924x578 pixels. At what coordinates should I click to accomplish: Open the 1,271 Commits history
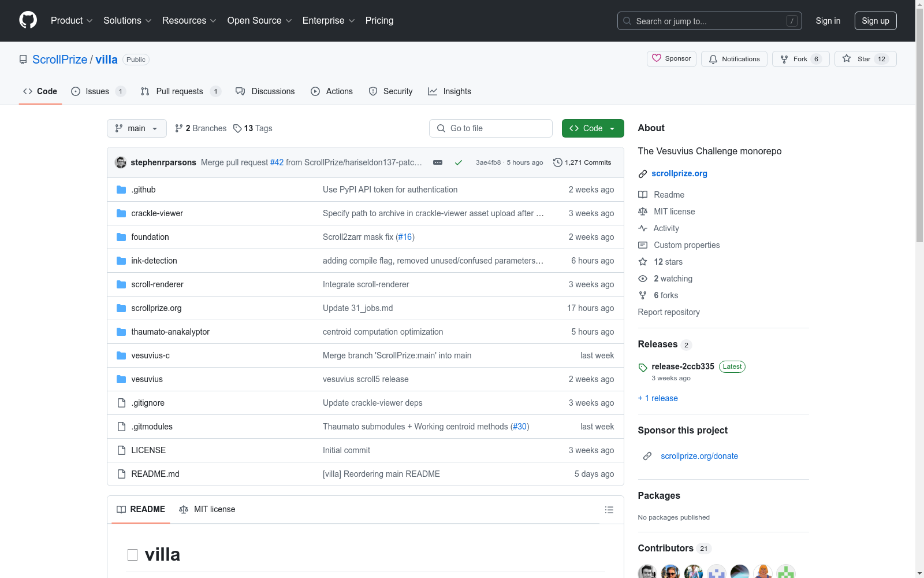[582, 162]
